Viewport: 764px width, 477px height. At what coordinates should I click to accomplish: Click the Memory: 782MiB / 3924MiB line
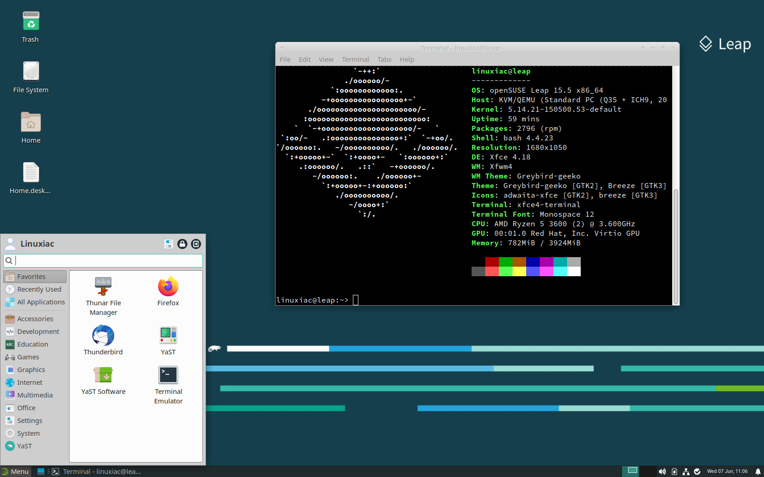[x=526, y=243]
